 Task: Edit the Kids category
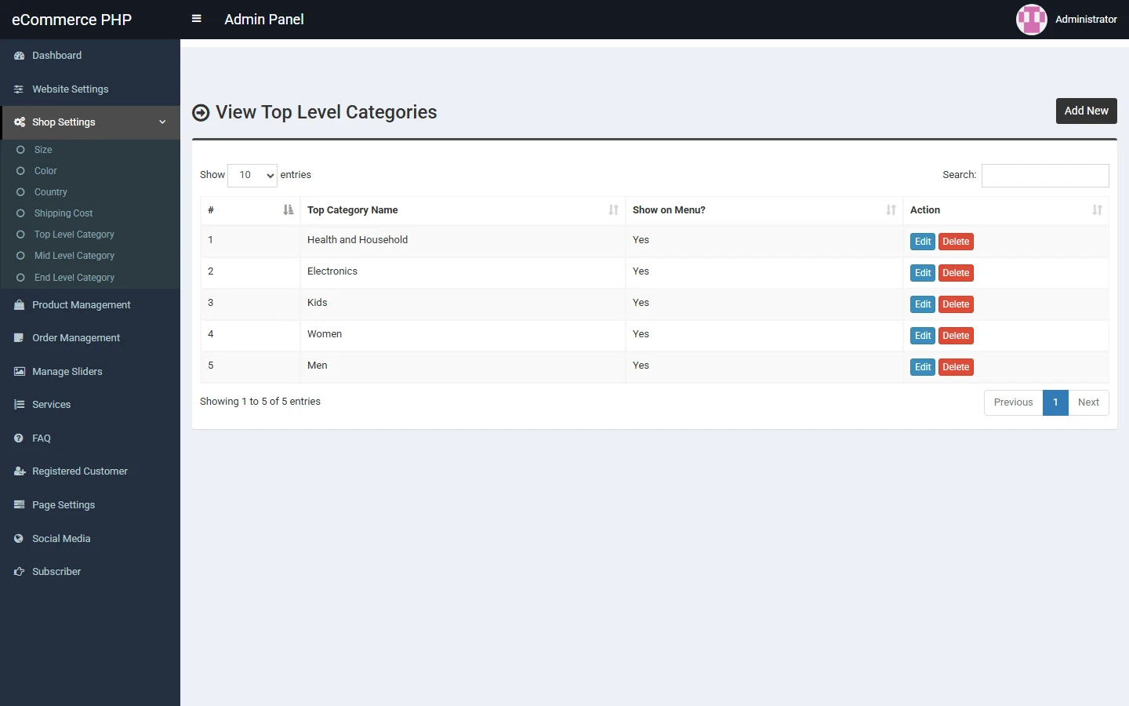923,304
